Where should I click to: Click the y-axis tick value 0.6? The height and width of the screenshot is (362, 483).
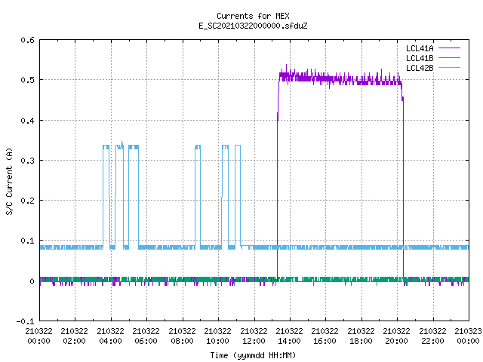27,40
